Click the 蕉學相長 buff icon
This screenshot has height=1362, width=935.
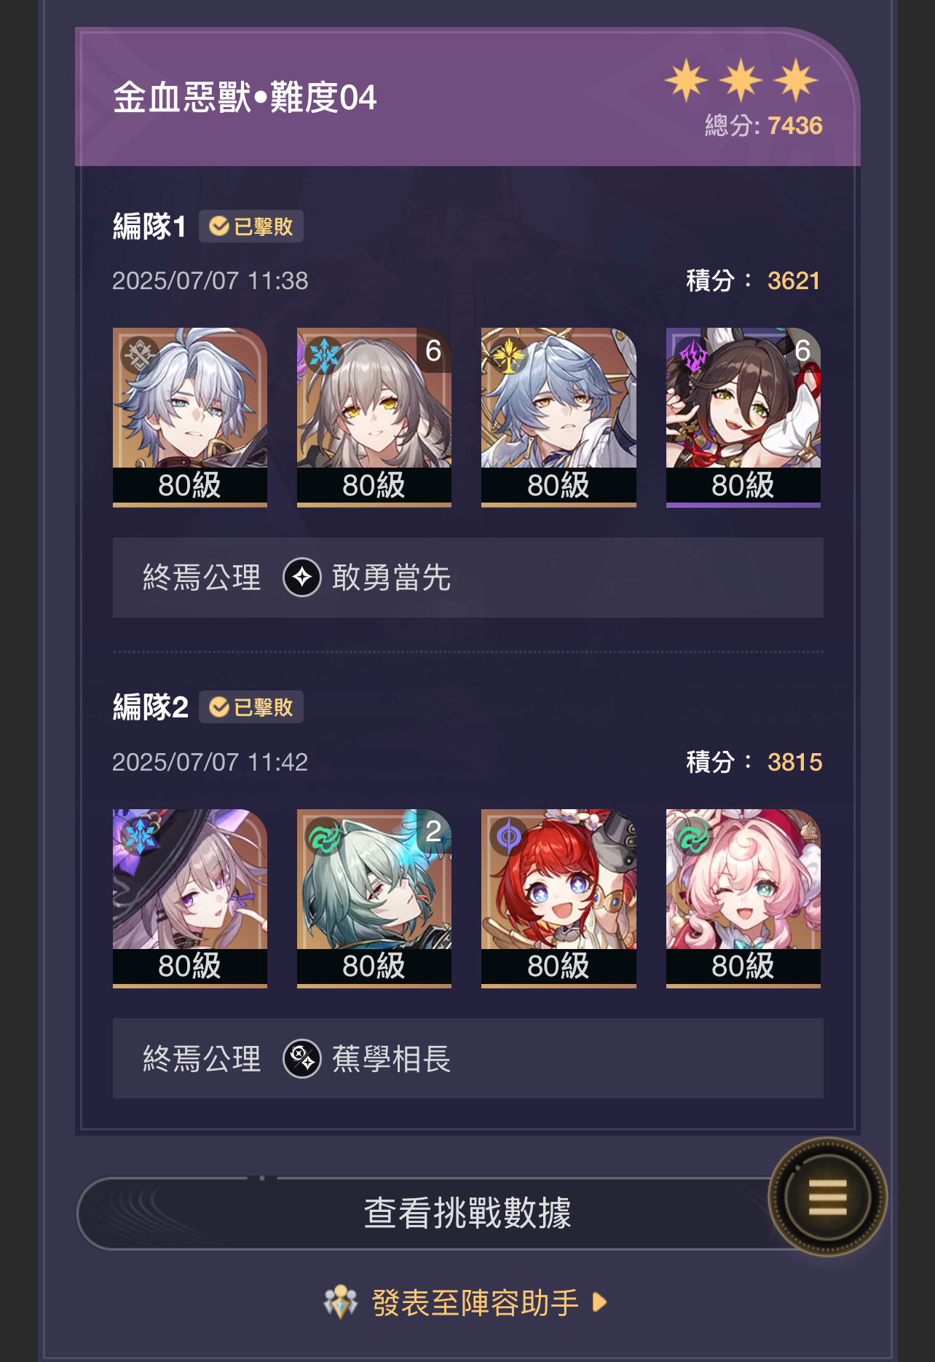(x=302, y=1058)
